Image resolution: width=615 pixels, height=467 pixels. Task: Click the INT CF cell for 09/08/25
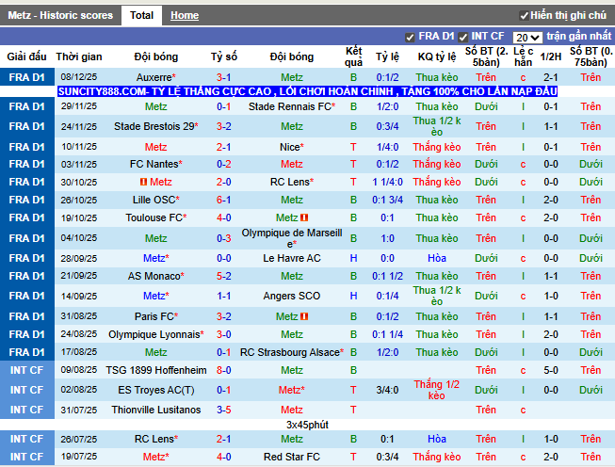tap(26, 370)
